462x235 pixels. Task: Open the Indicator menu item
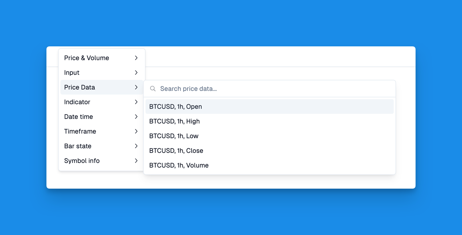pyautogui.click(x=102, y=102)
